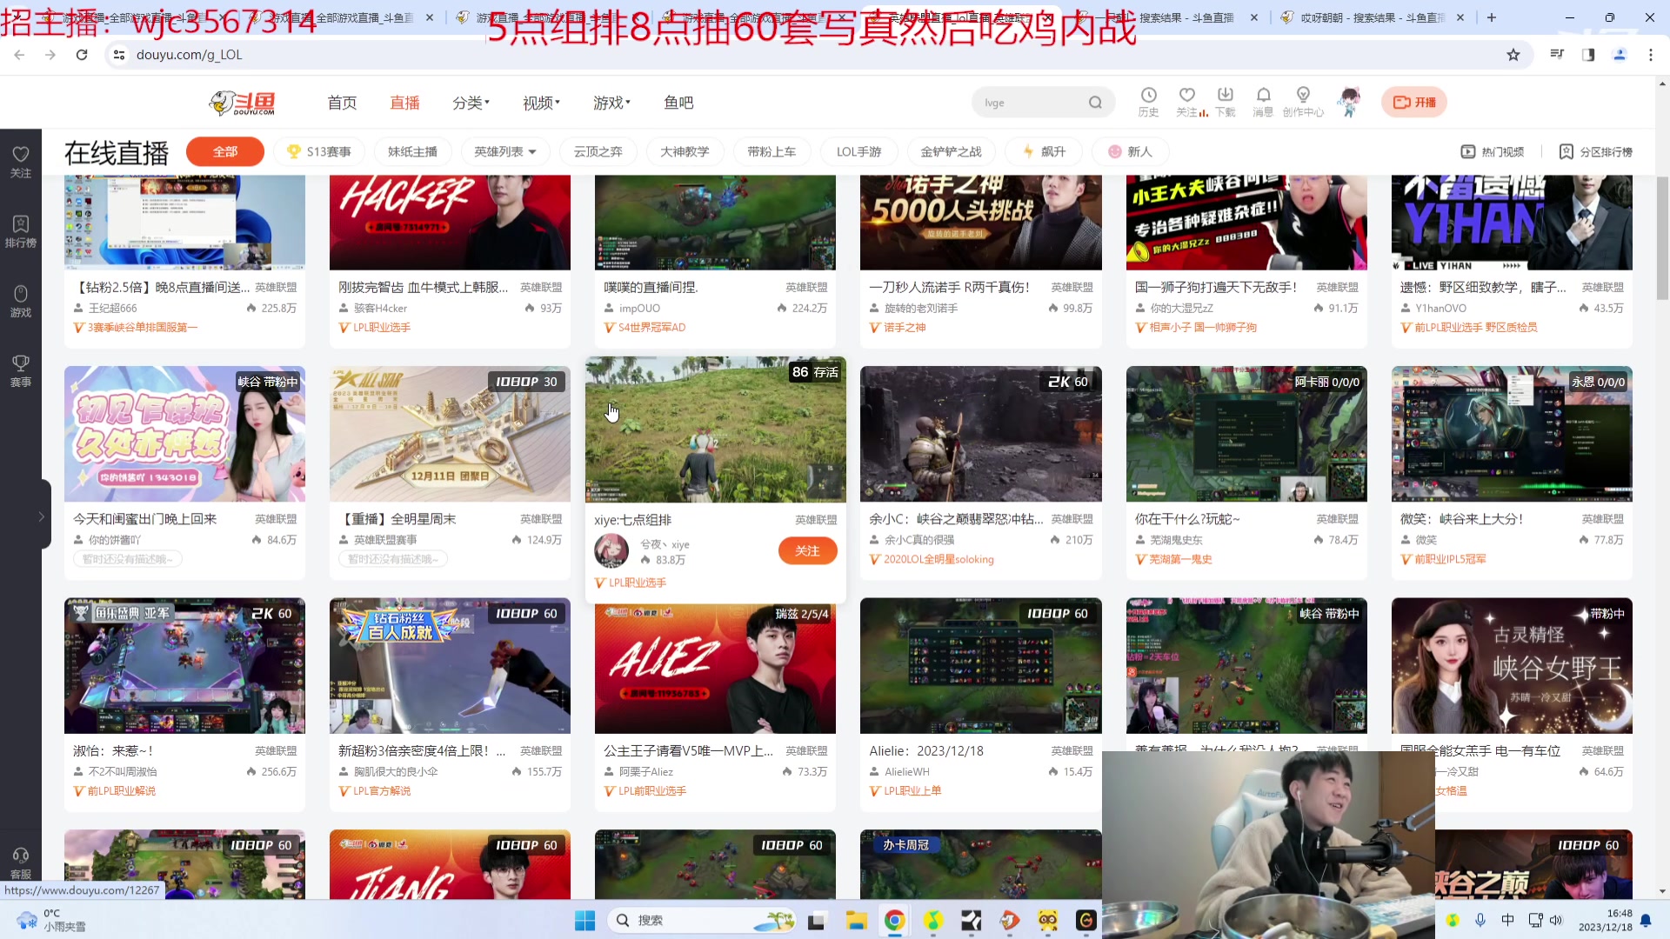Go to 鱼吧 navigation tab

click(x=678, y=103)
